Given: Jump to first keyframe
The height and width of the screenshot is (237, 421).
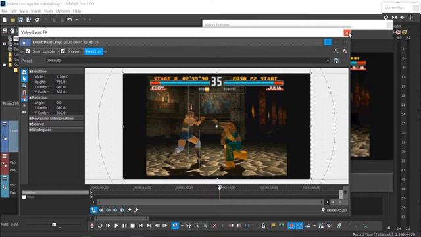Looking at the screenshot, I should [x=101, y=210].
